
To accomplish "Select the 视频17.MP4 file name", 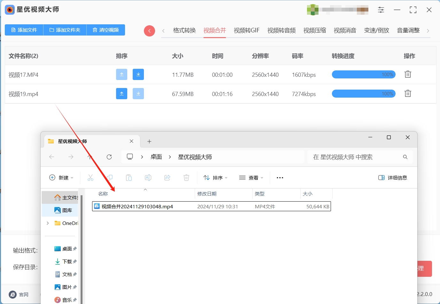I will 23,75.
